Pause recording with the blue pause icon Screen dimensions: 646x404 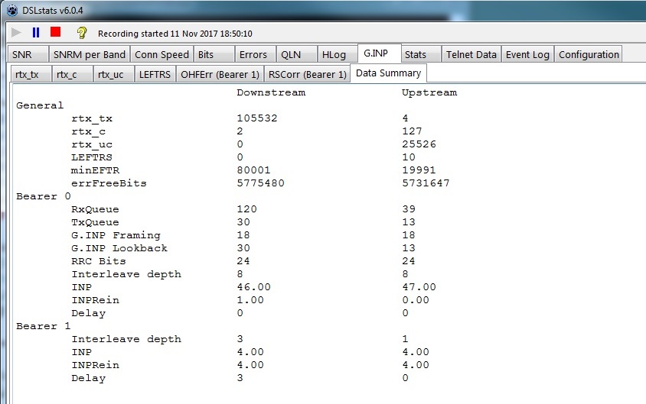(36, 33)
